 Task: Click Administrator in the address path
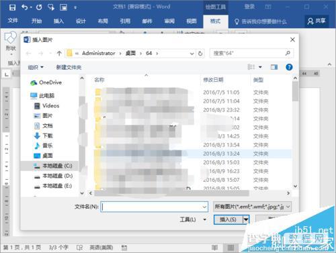tap(99, 53)
